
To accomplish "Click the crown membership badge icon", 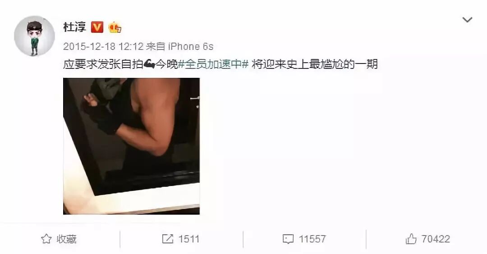I will coord(115,27).
